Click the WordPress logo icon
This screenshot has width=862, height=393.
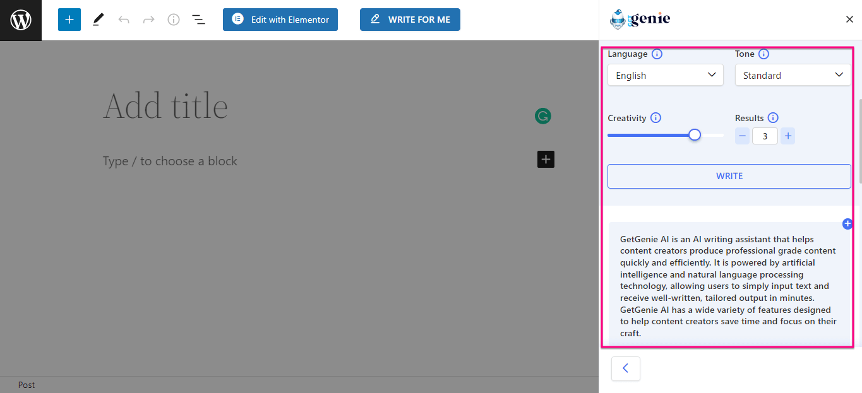[x=21, y=20]
